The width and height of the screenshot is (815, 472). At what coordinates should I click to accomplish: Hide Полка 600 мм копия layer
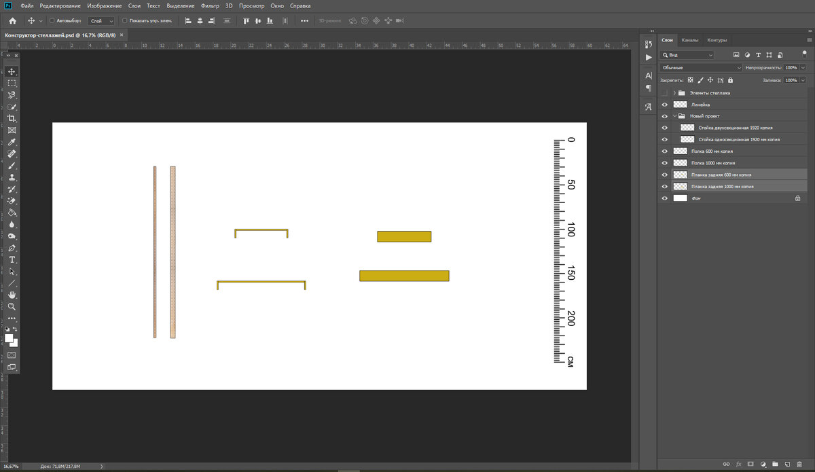[665, 151]
